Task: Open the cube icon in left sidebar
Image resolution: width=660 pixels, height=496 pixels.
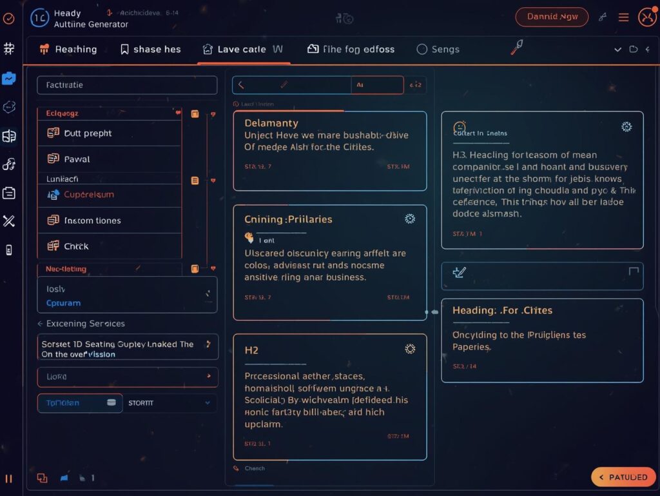Action: [x=9, y=107]
